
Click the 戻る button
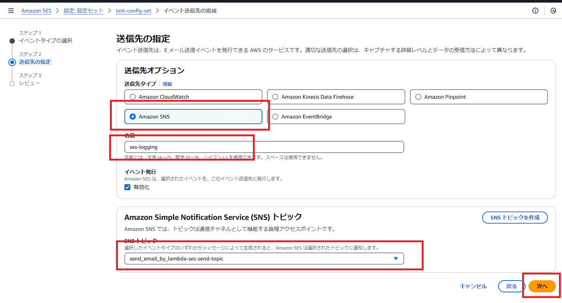coord(511,286)
